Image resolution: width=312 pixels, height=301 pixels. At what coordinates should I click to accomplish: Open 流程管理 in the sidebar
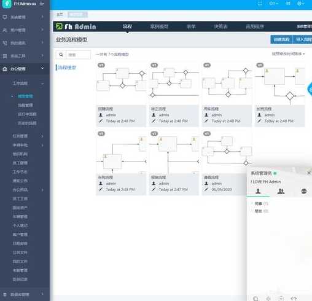[25, 105]
